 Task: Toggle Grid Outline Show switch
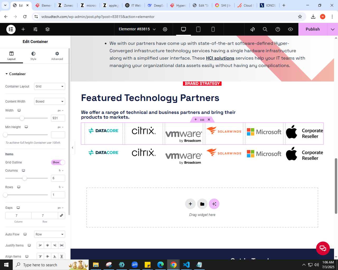(x=58, y=162)
